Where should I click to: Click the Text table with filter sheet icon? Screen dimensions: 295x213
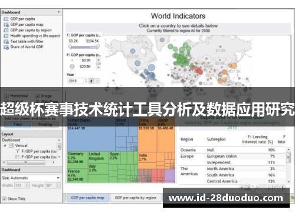[6, 42]
